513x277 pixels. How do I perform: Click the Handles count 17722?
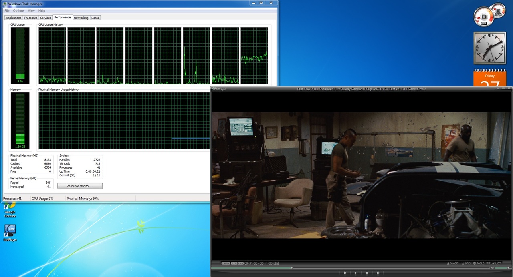(96, 160)
